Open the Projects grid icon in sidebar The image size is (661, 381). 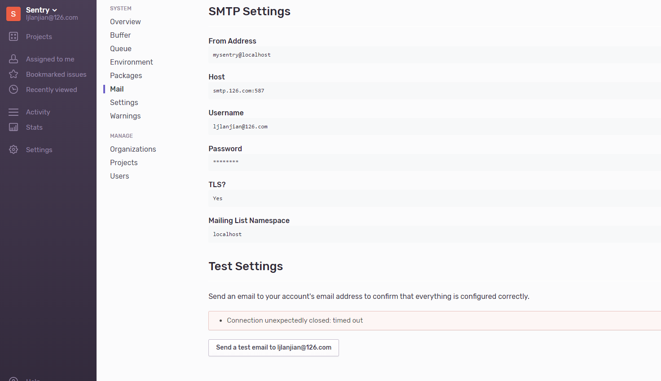coord(13,36)
